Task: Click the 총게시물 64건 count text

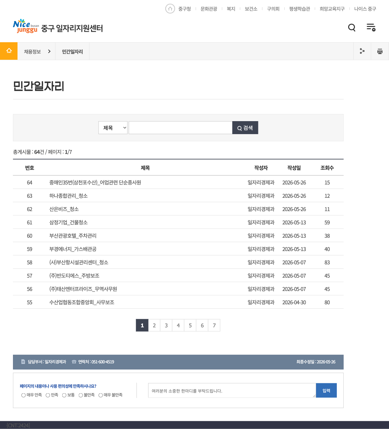Action: [x=29, y=152]
